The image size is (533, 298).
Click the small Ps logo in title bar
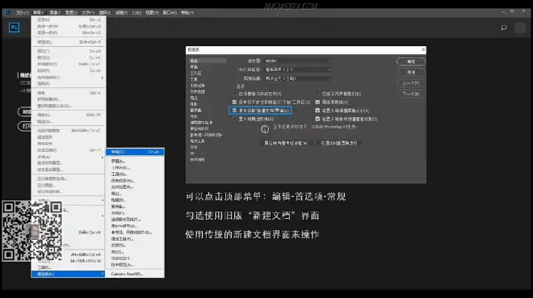(7, 13)
